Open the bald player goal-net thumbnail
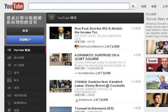168x112 pixels. coord(157,82)
